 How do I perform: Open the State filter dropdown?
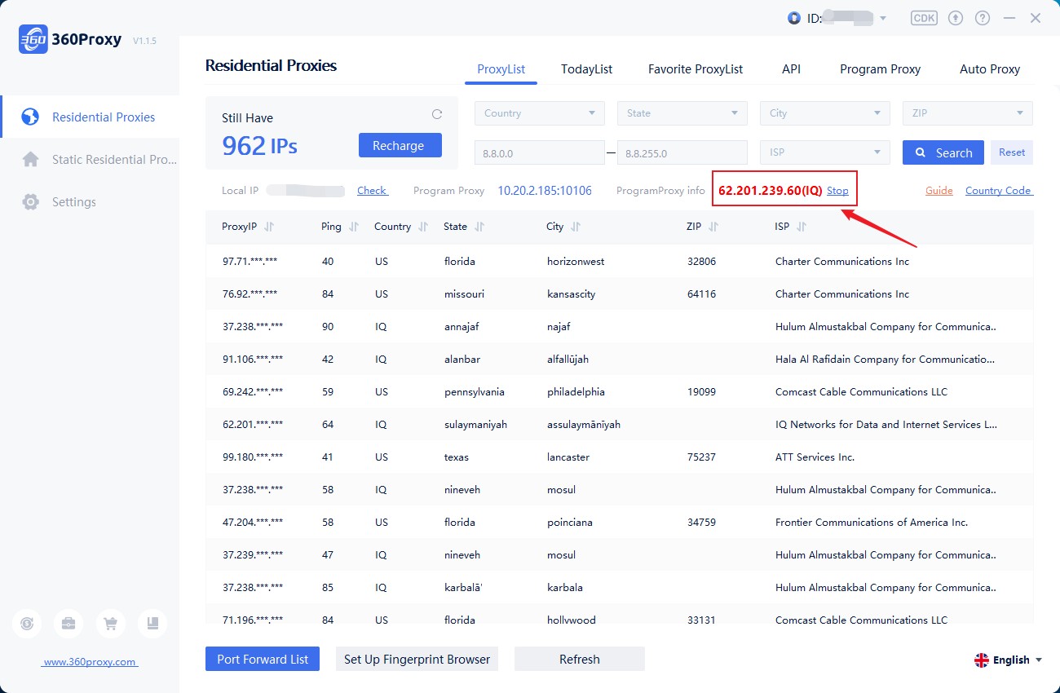pyautogui.click(x=682, y=113)
